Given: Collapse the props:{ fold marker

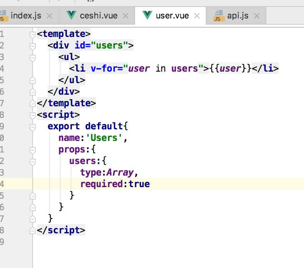Looking at the screenshot, I should (33, 150).
